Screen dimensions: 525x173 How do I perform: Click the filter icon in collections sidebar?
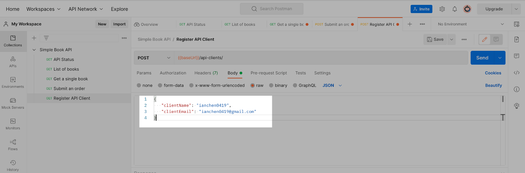[x=46, y=38]
